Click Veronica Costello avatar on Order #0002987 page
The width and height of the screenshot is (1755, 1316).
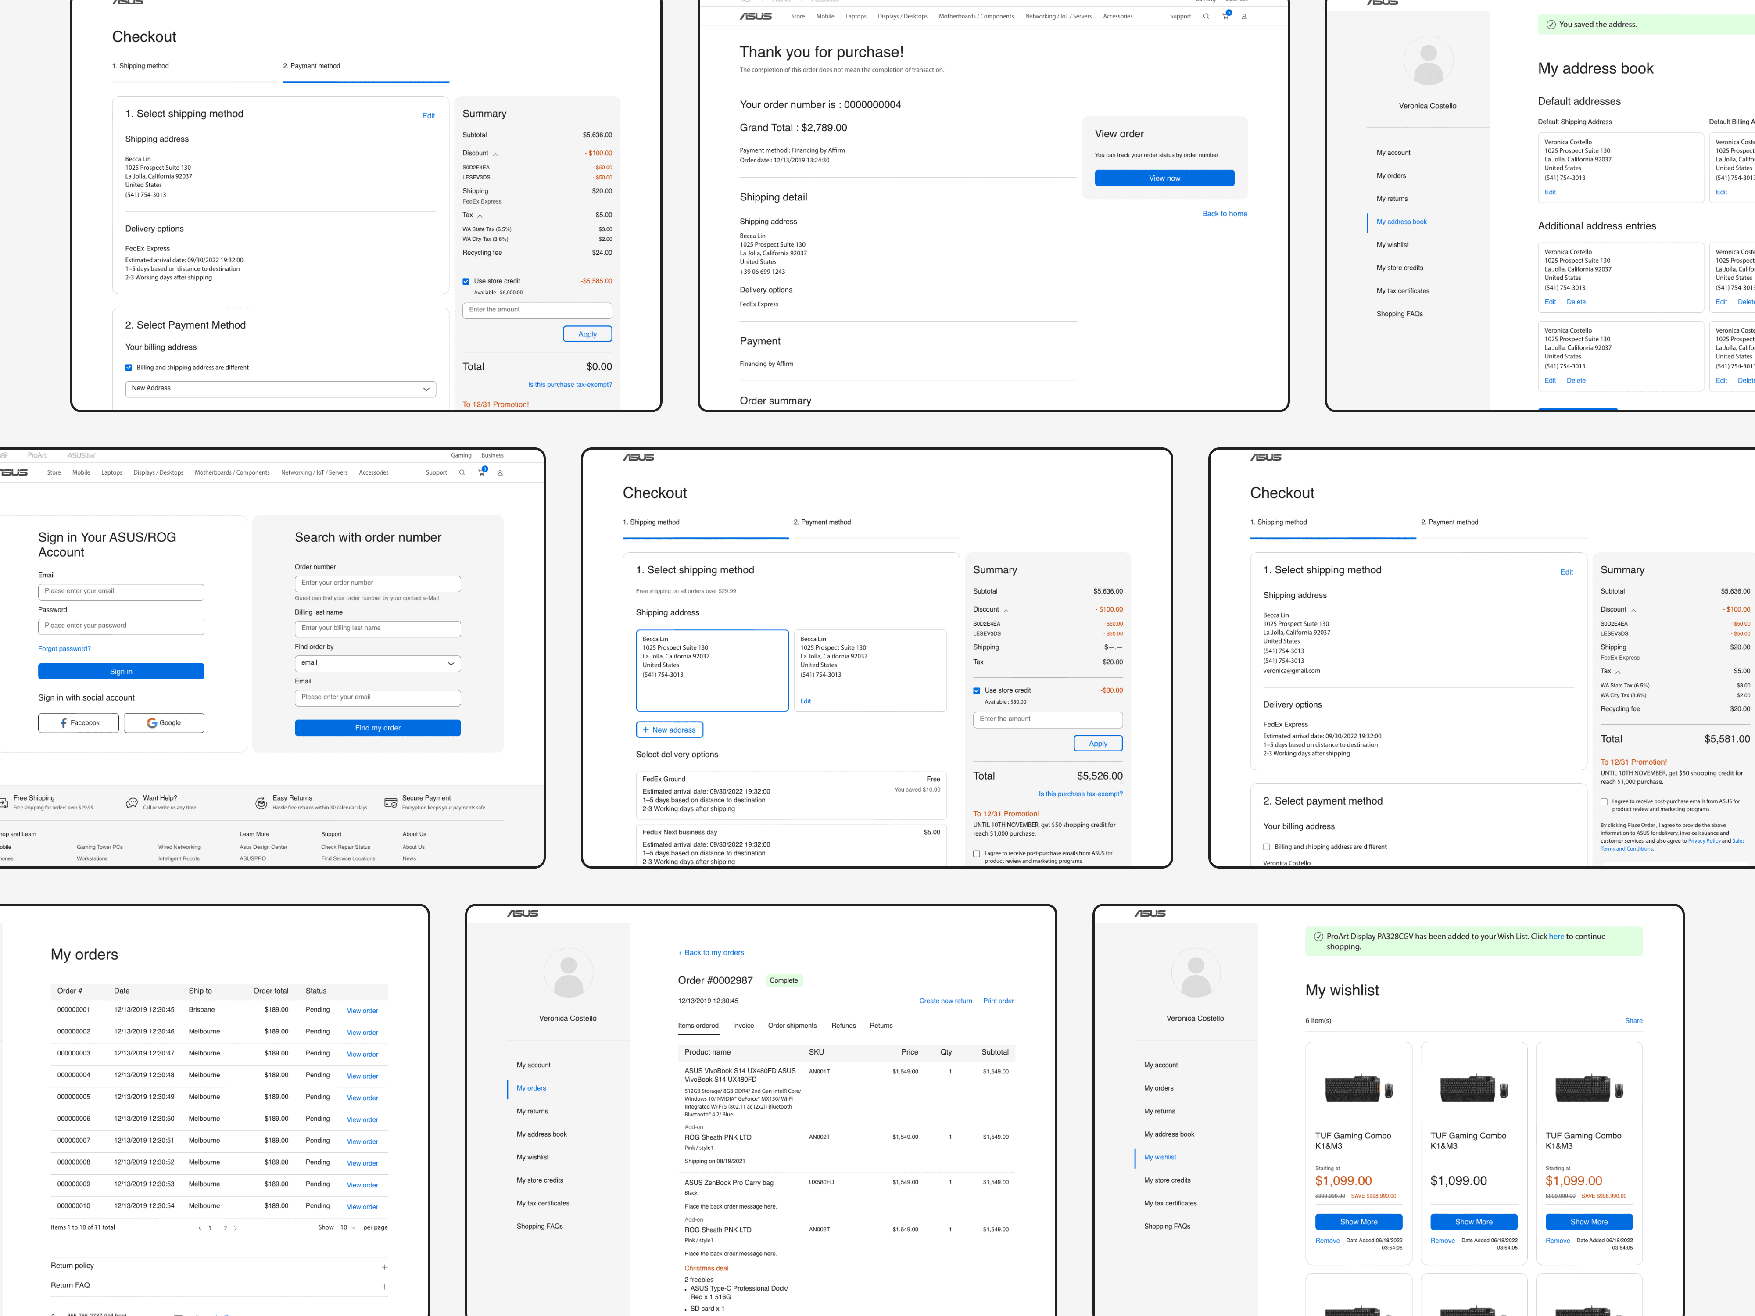point(568,973)
